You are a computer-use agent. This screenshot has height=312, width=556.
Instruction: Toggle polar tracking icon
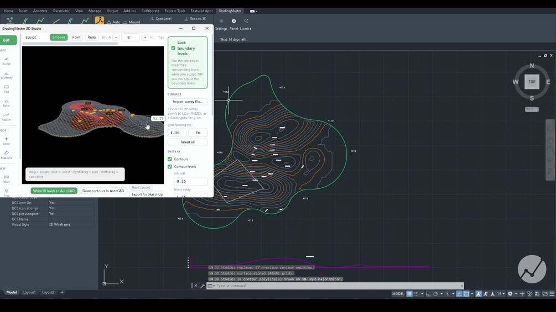point(435,294)
